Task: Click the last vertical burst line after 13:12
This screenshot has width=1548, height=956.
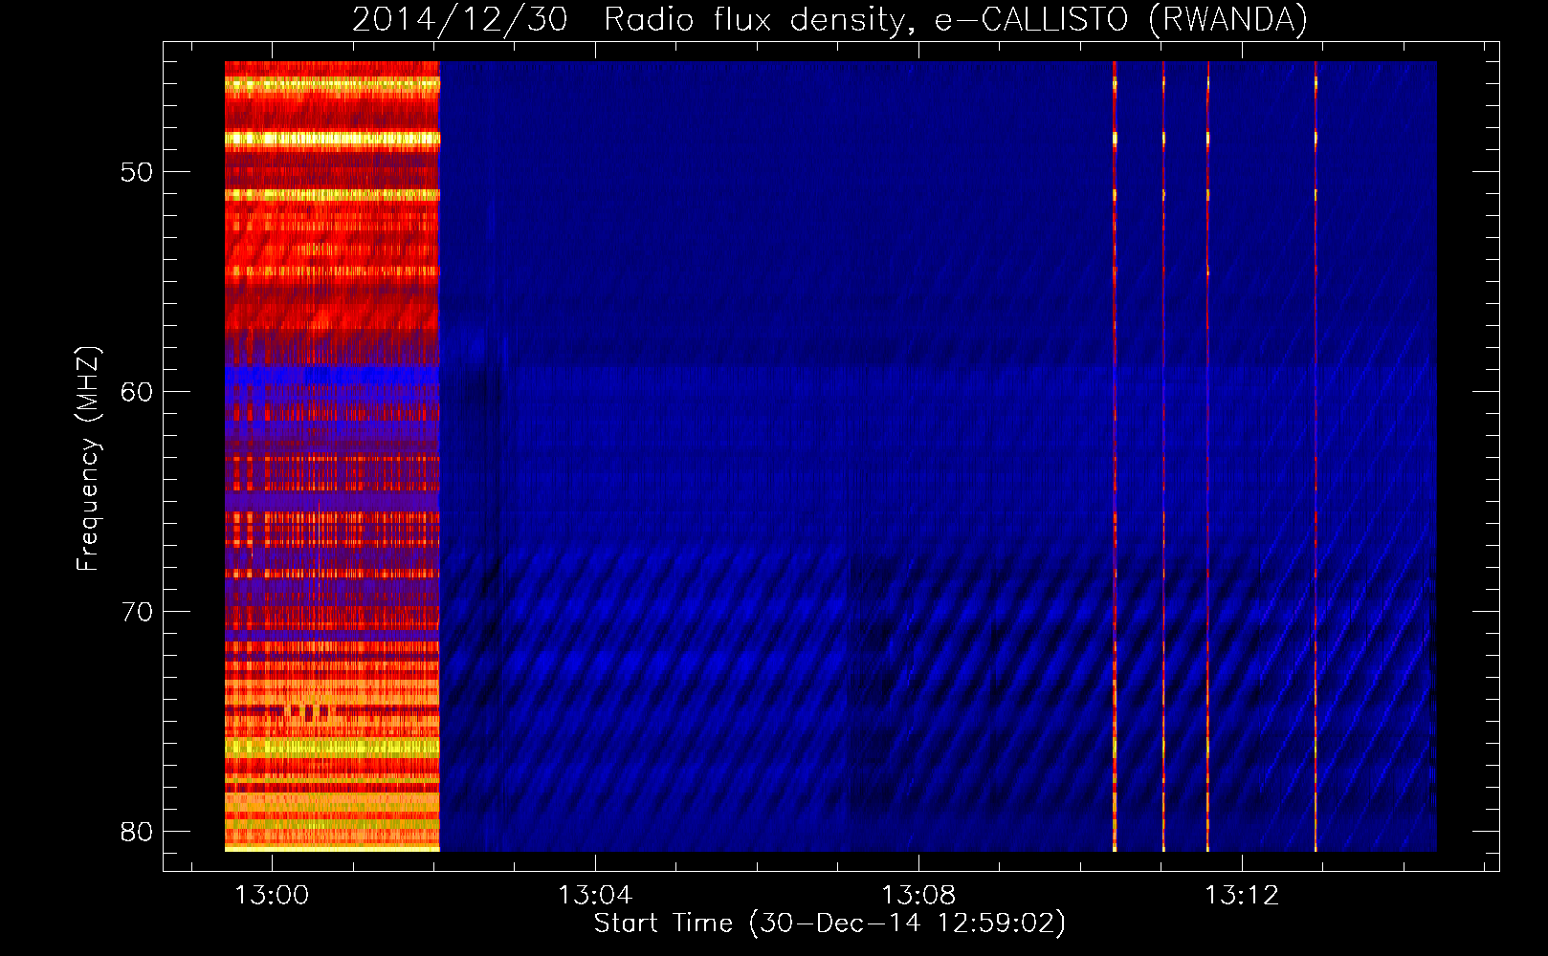Action: (1316, 456)
